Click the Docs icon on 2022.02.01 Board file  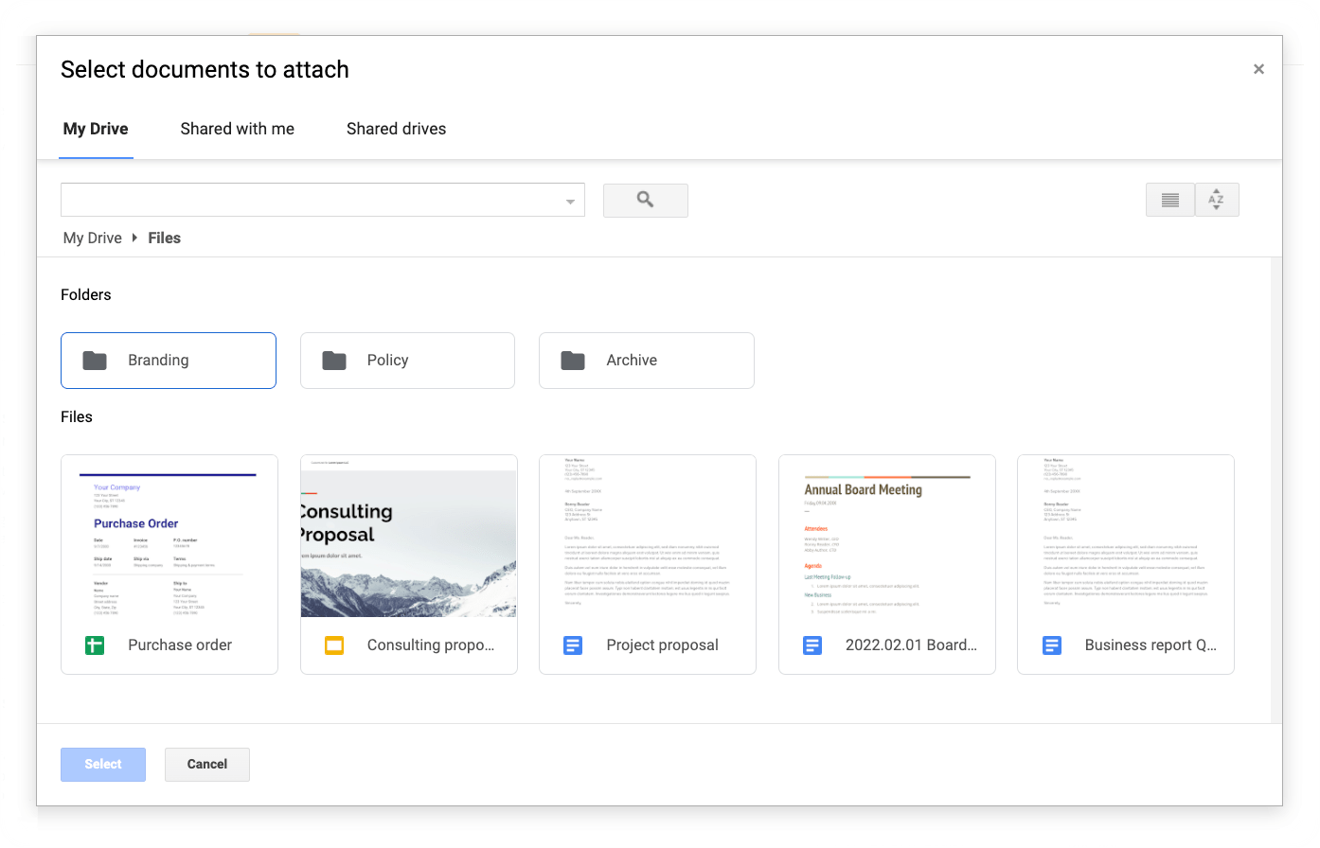click(812, 645)
